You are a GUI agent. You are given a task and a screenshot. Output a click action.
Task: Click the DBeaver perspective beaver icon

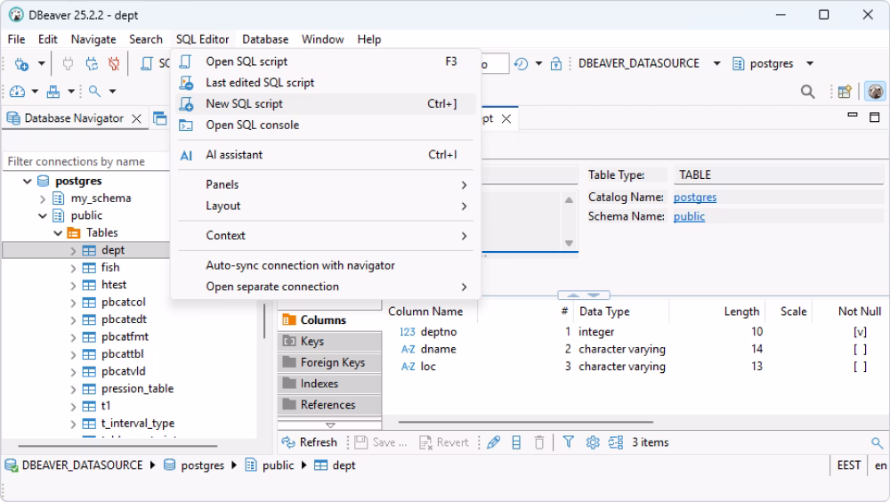[x=875, y=92]
